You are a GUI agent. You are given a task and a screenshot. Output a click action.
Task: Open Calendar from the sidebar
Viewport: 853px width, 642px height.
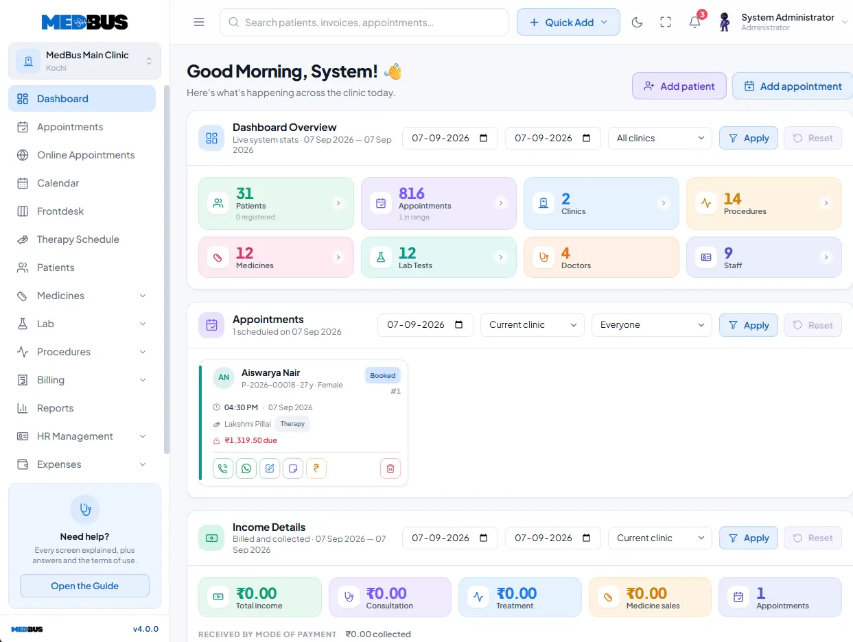[x=82, y=183]
